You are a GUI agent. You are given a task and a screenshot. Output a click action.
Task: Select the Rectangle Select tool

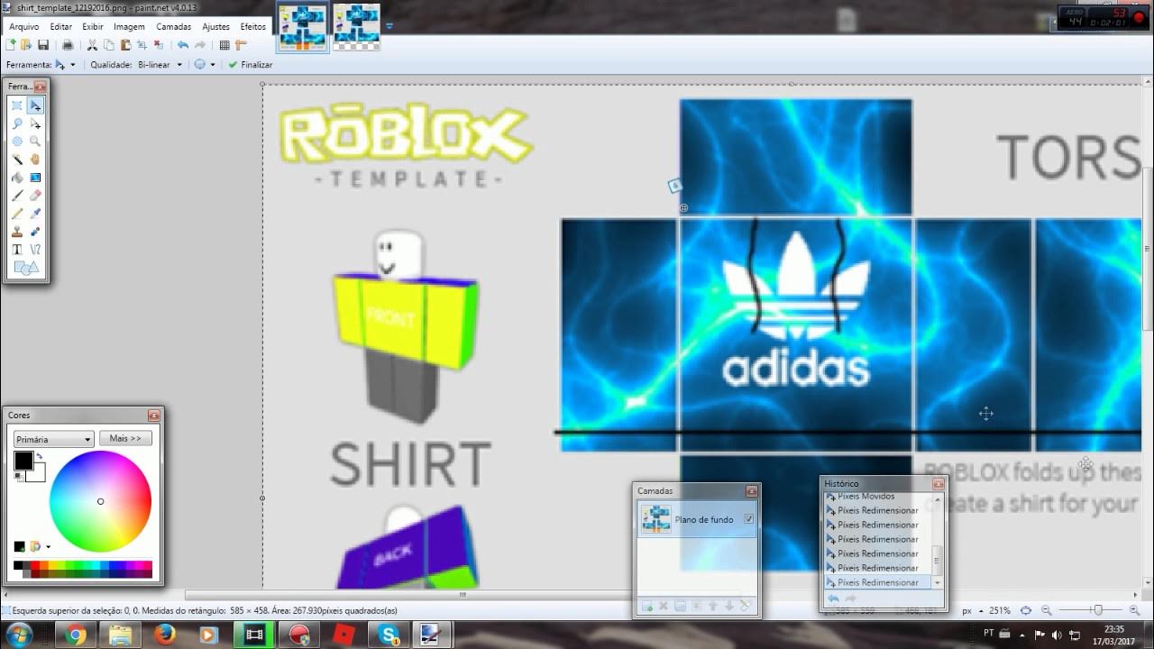17,105
